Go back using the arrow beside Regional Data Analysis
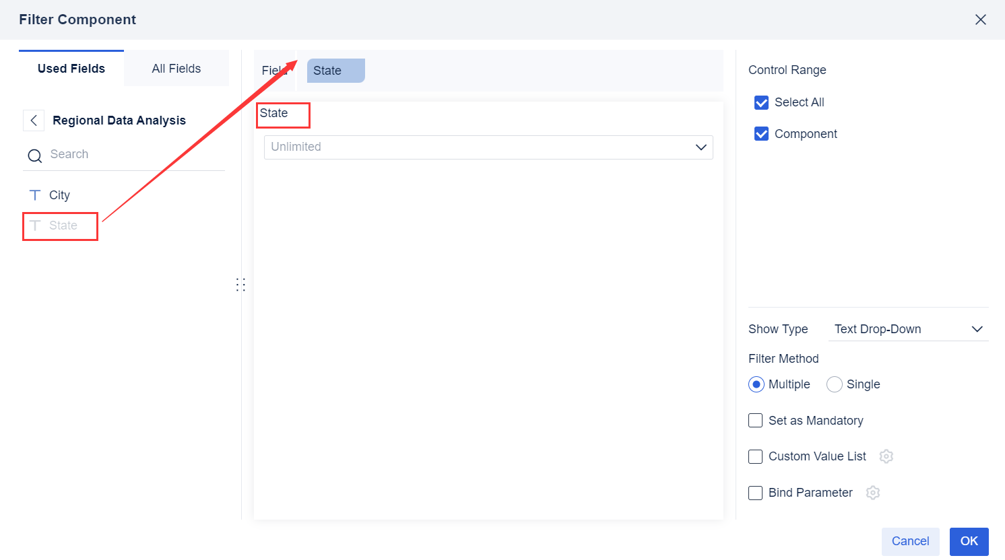1005x560 pixels. point(34,120)
